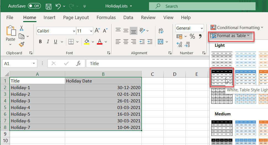The image size is (268, 145).
Task: Click the Orientation text angle icon
Action: pyautogui.click(x=142, y=30)
